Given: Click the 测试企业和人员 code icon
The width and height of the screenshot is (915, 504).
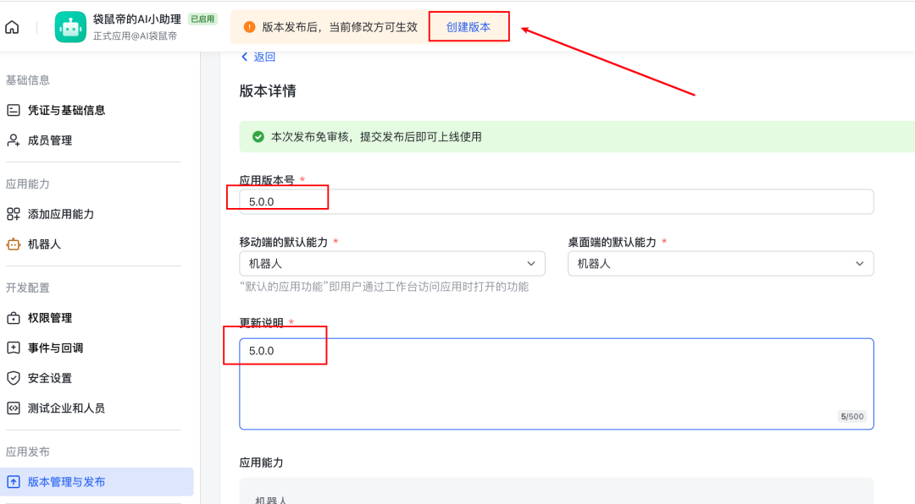Looking at the screenshot, I should (x=12, y=408).
